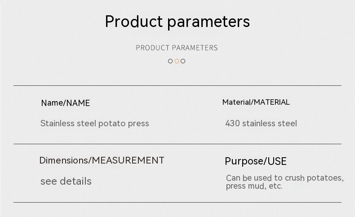Click the "Product parameters" main heading

click(177, 22)
